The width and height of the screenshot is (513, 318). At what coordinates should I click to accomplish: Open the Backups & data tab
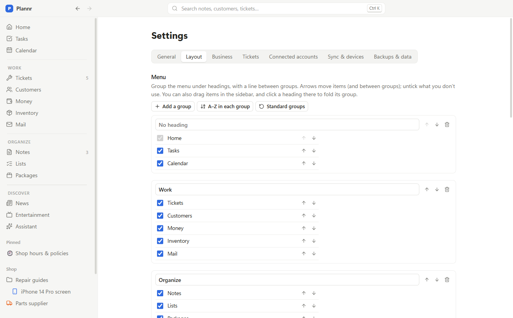(393, 57)
